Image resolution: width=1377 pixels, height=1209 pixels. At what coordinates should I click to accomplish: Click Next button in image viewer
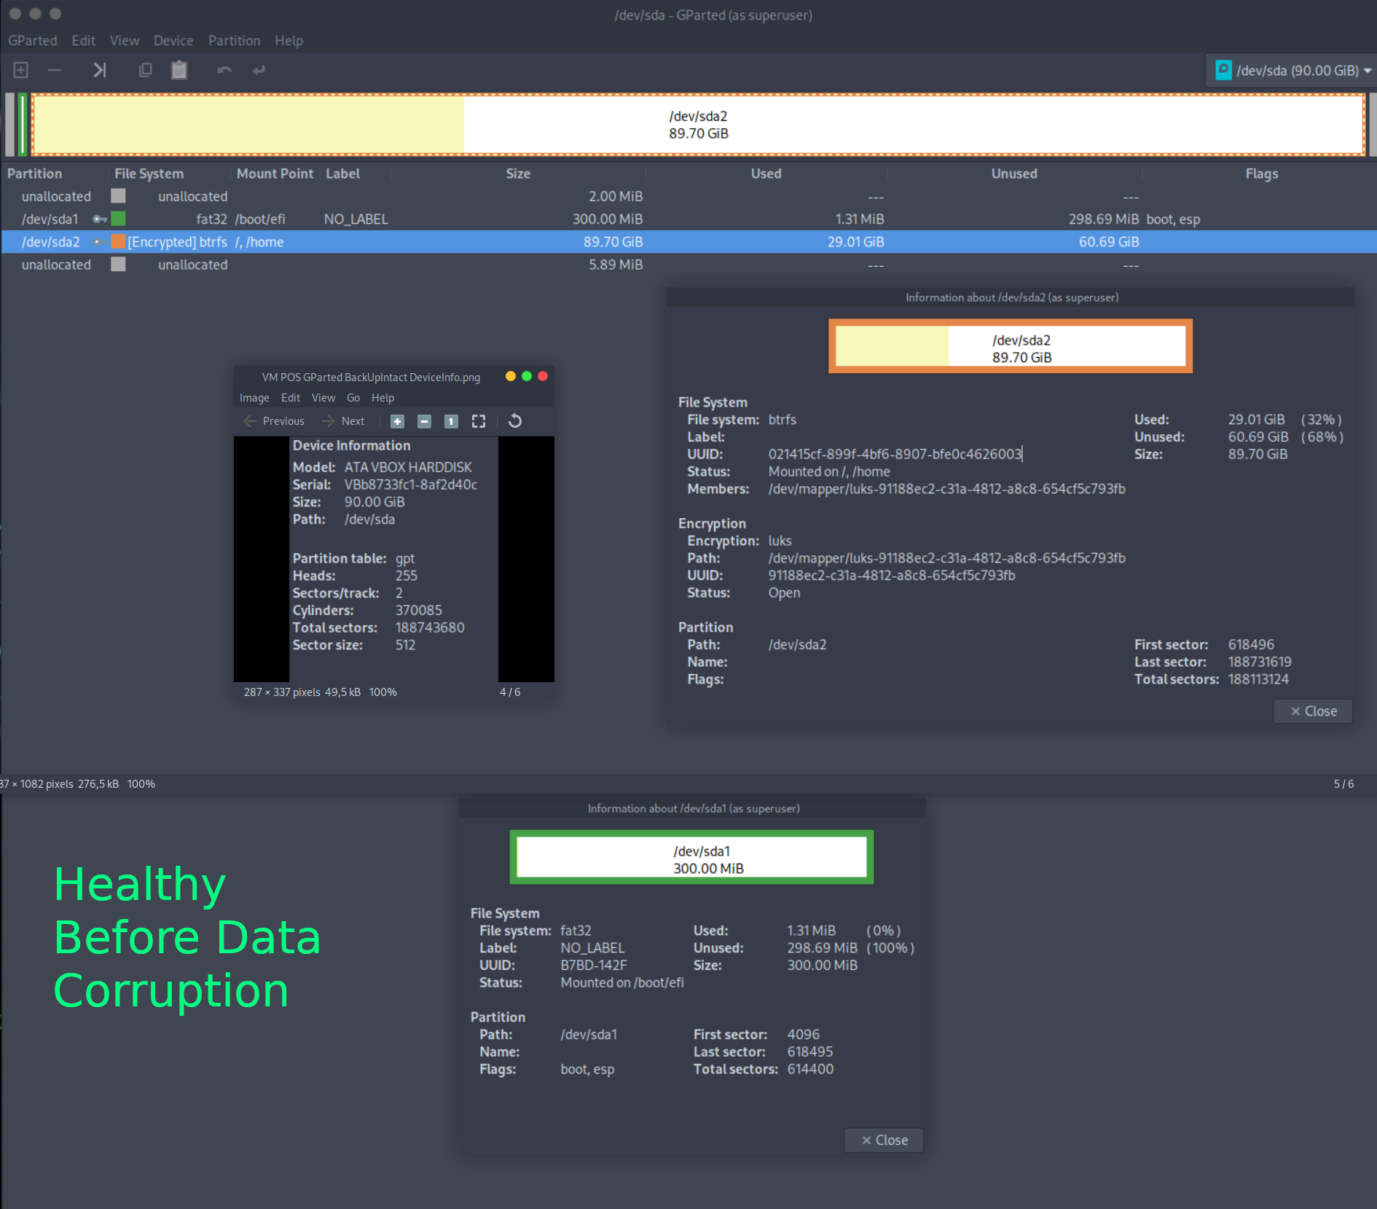[343, 421]
